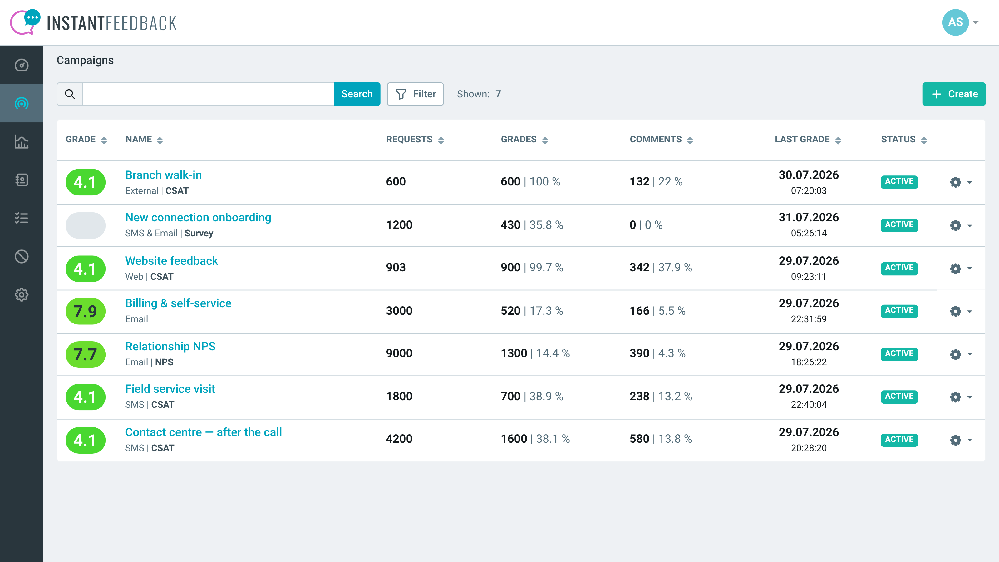Click the Shown: 7 counter text
The height and width of the screenshot is (562, 999).
(479, 94)
